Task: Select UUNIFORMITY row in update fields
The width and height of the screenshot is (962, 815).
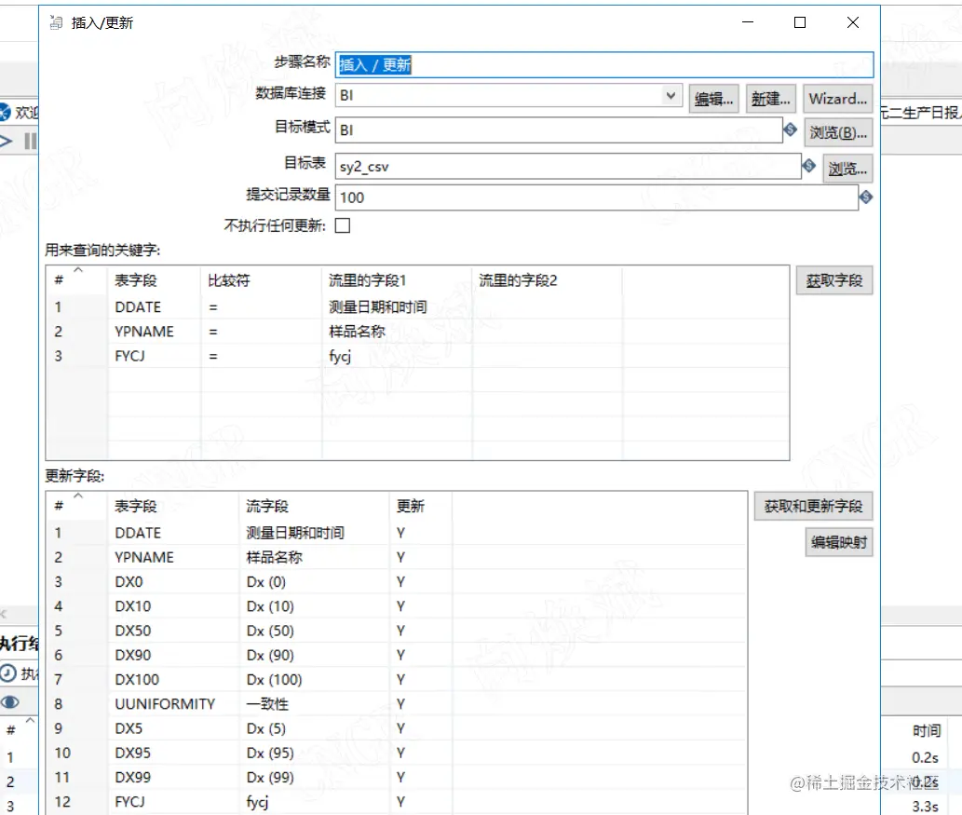Action: click(397, 704)
